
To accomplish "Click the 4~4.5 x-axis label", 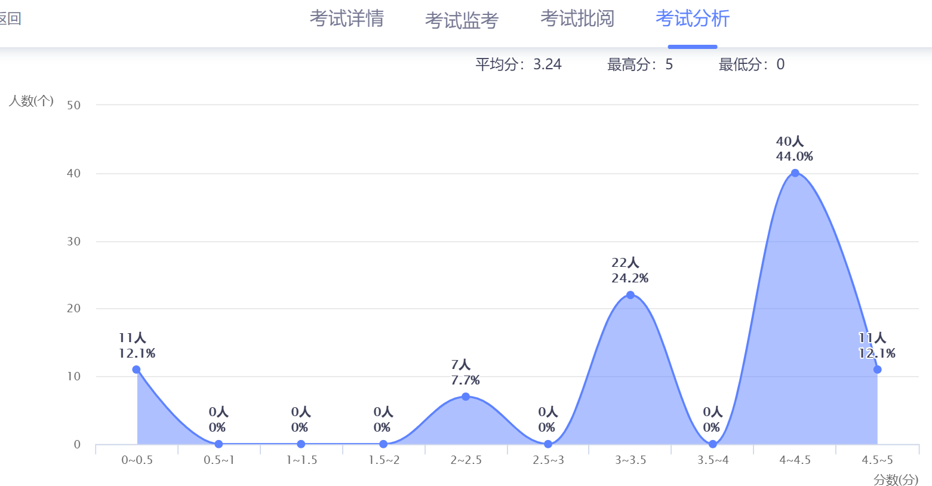I will tap(795, 460).
